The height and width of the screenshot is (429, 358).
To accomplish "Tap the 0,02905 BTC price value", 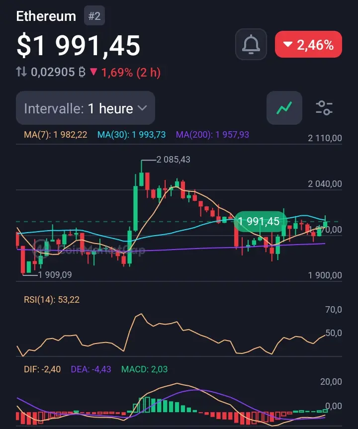I will click(x=58, y=72).
